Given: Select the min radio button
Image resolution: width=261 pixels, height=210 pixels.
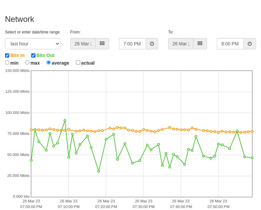Looking at the screenshot, I should point(7,63).
